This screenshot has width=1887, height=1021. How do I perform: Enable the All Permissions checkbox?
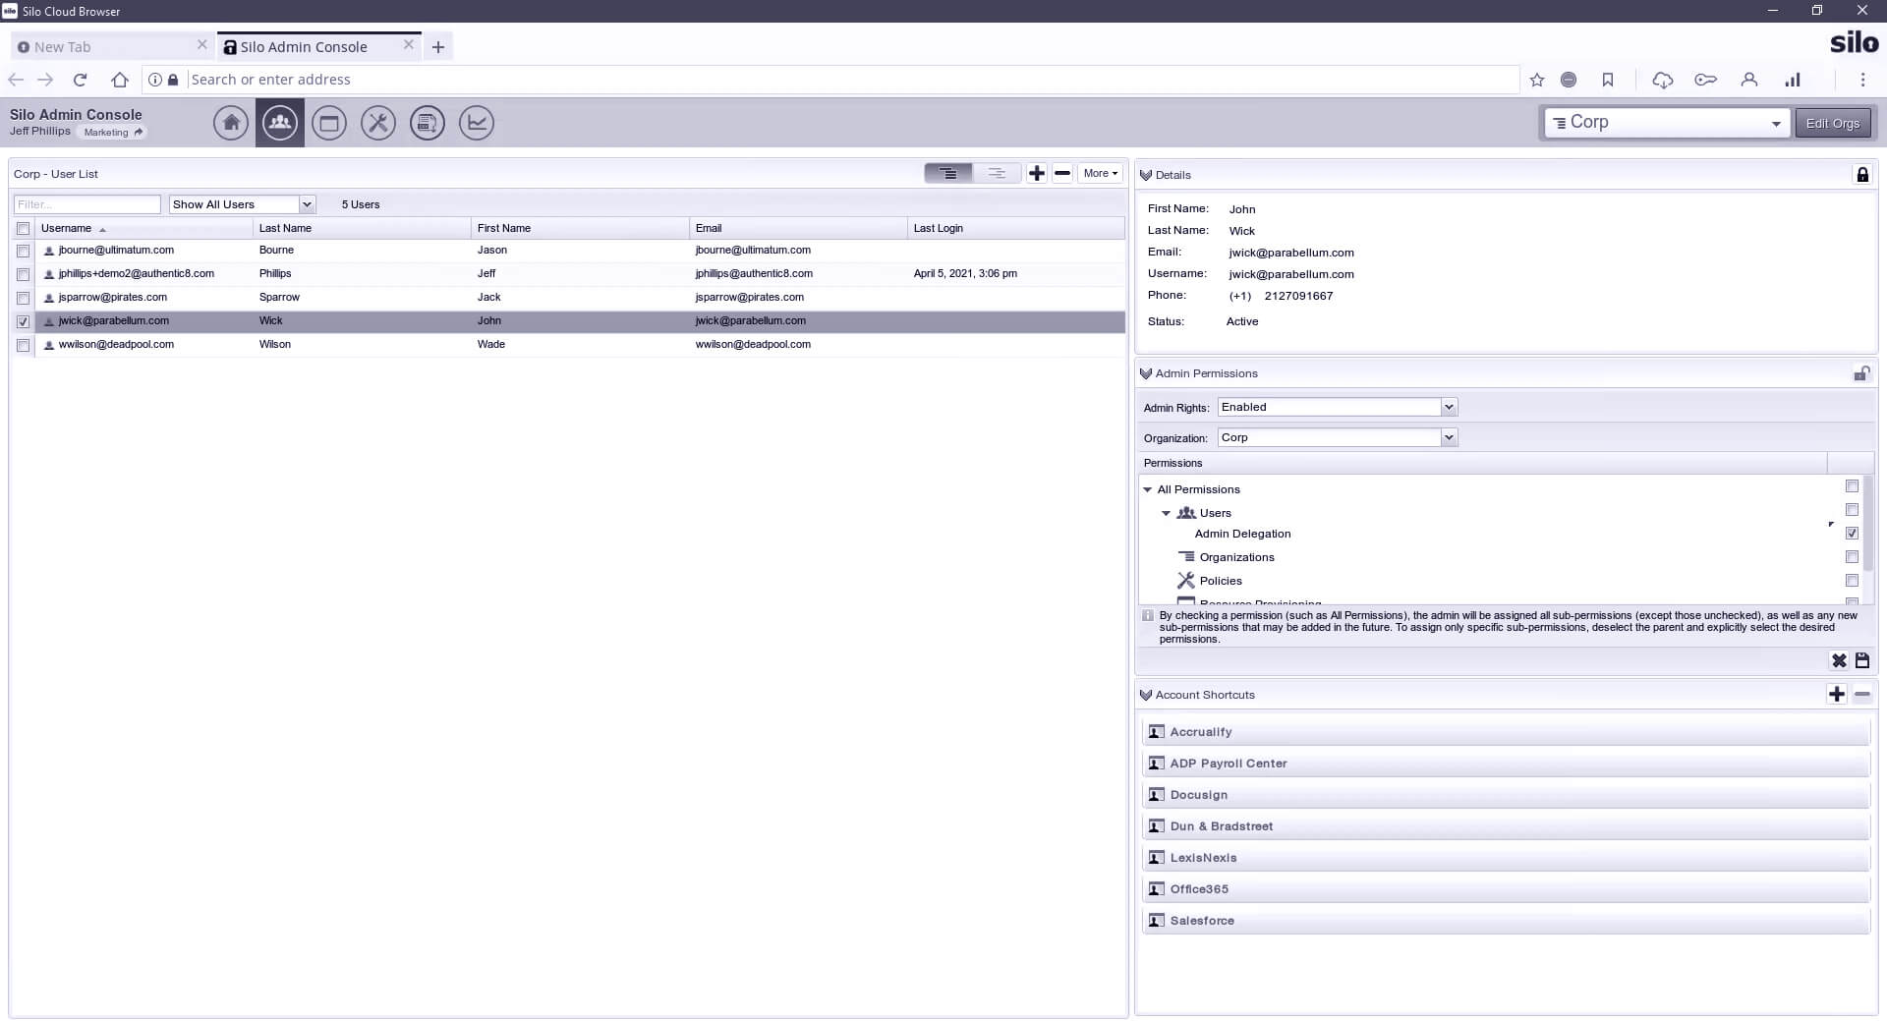click(x=1852, y=486)
